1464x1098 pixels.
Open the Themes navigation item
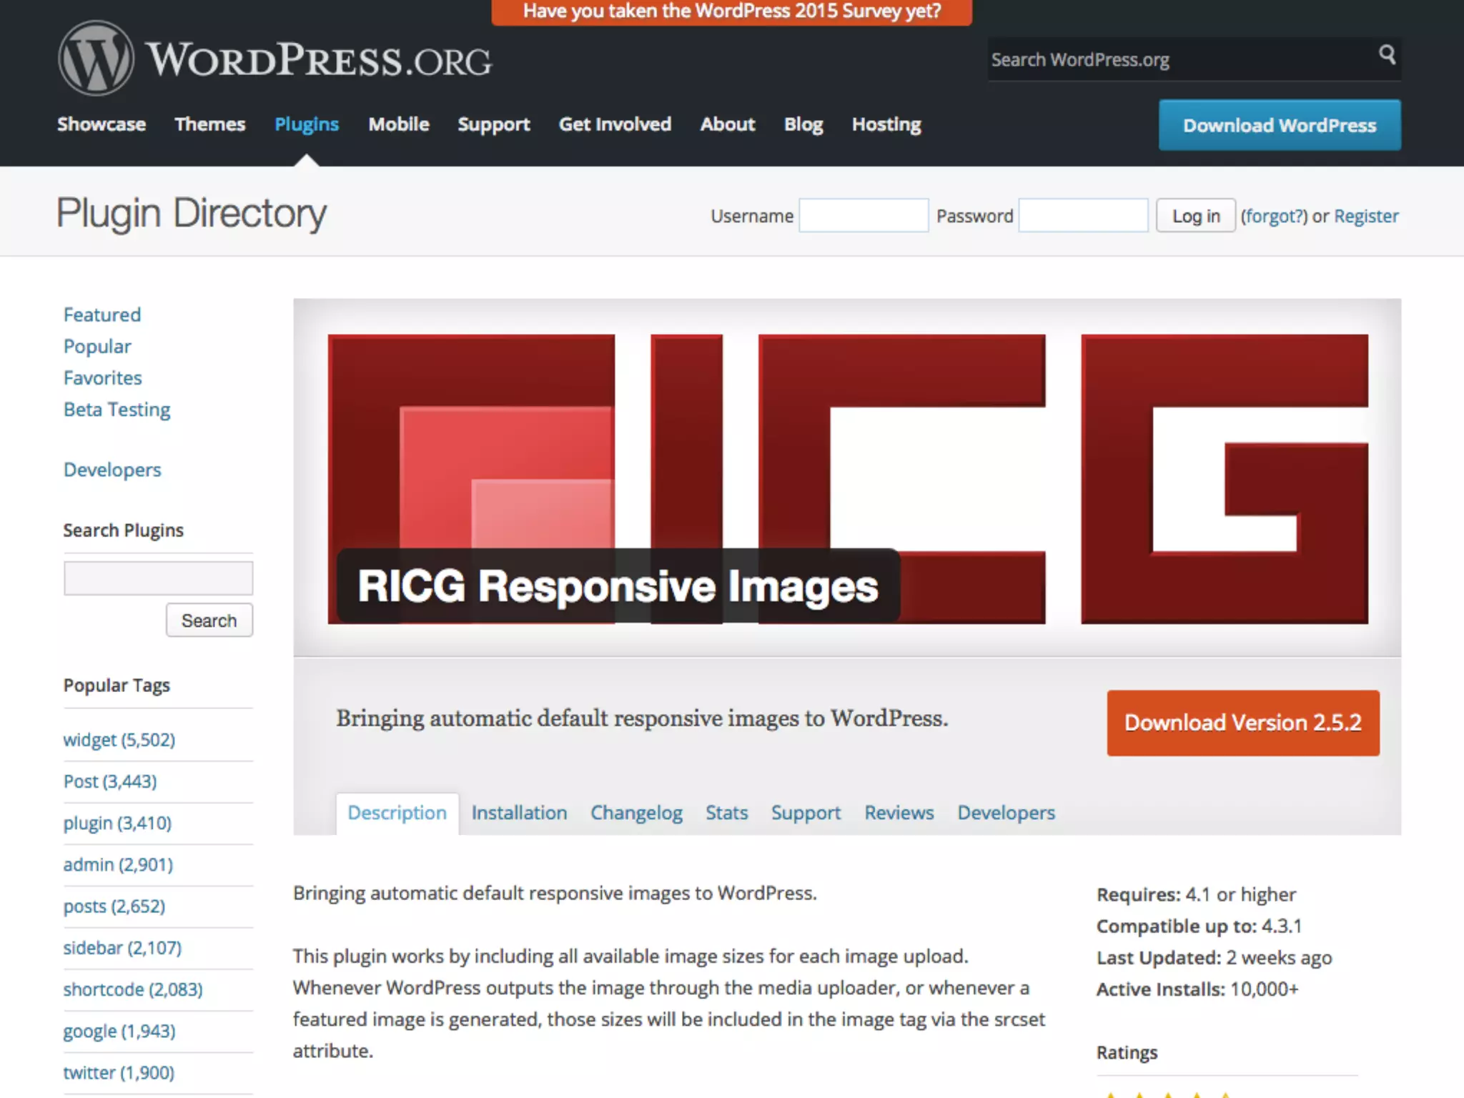click(x=209, y=124)
